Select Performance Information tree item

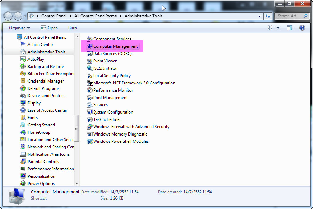tap(47, 169)
